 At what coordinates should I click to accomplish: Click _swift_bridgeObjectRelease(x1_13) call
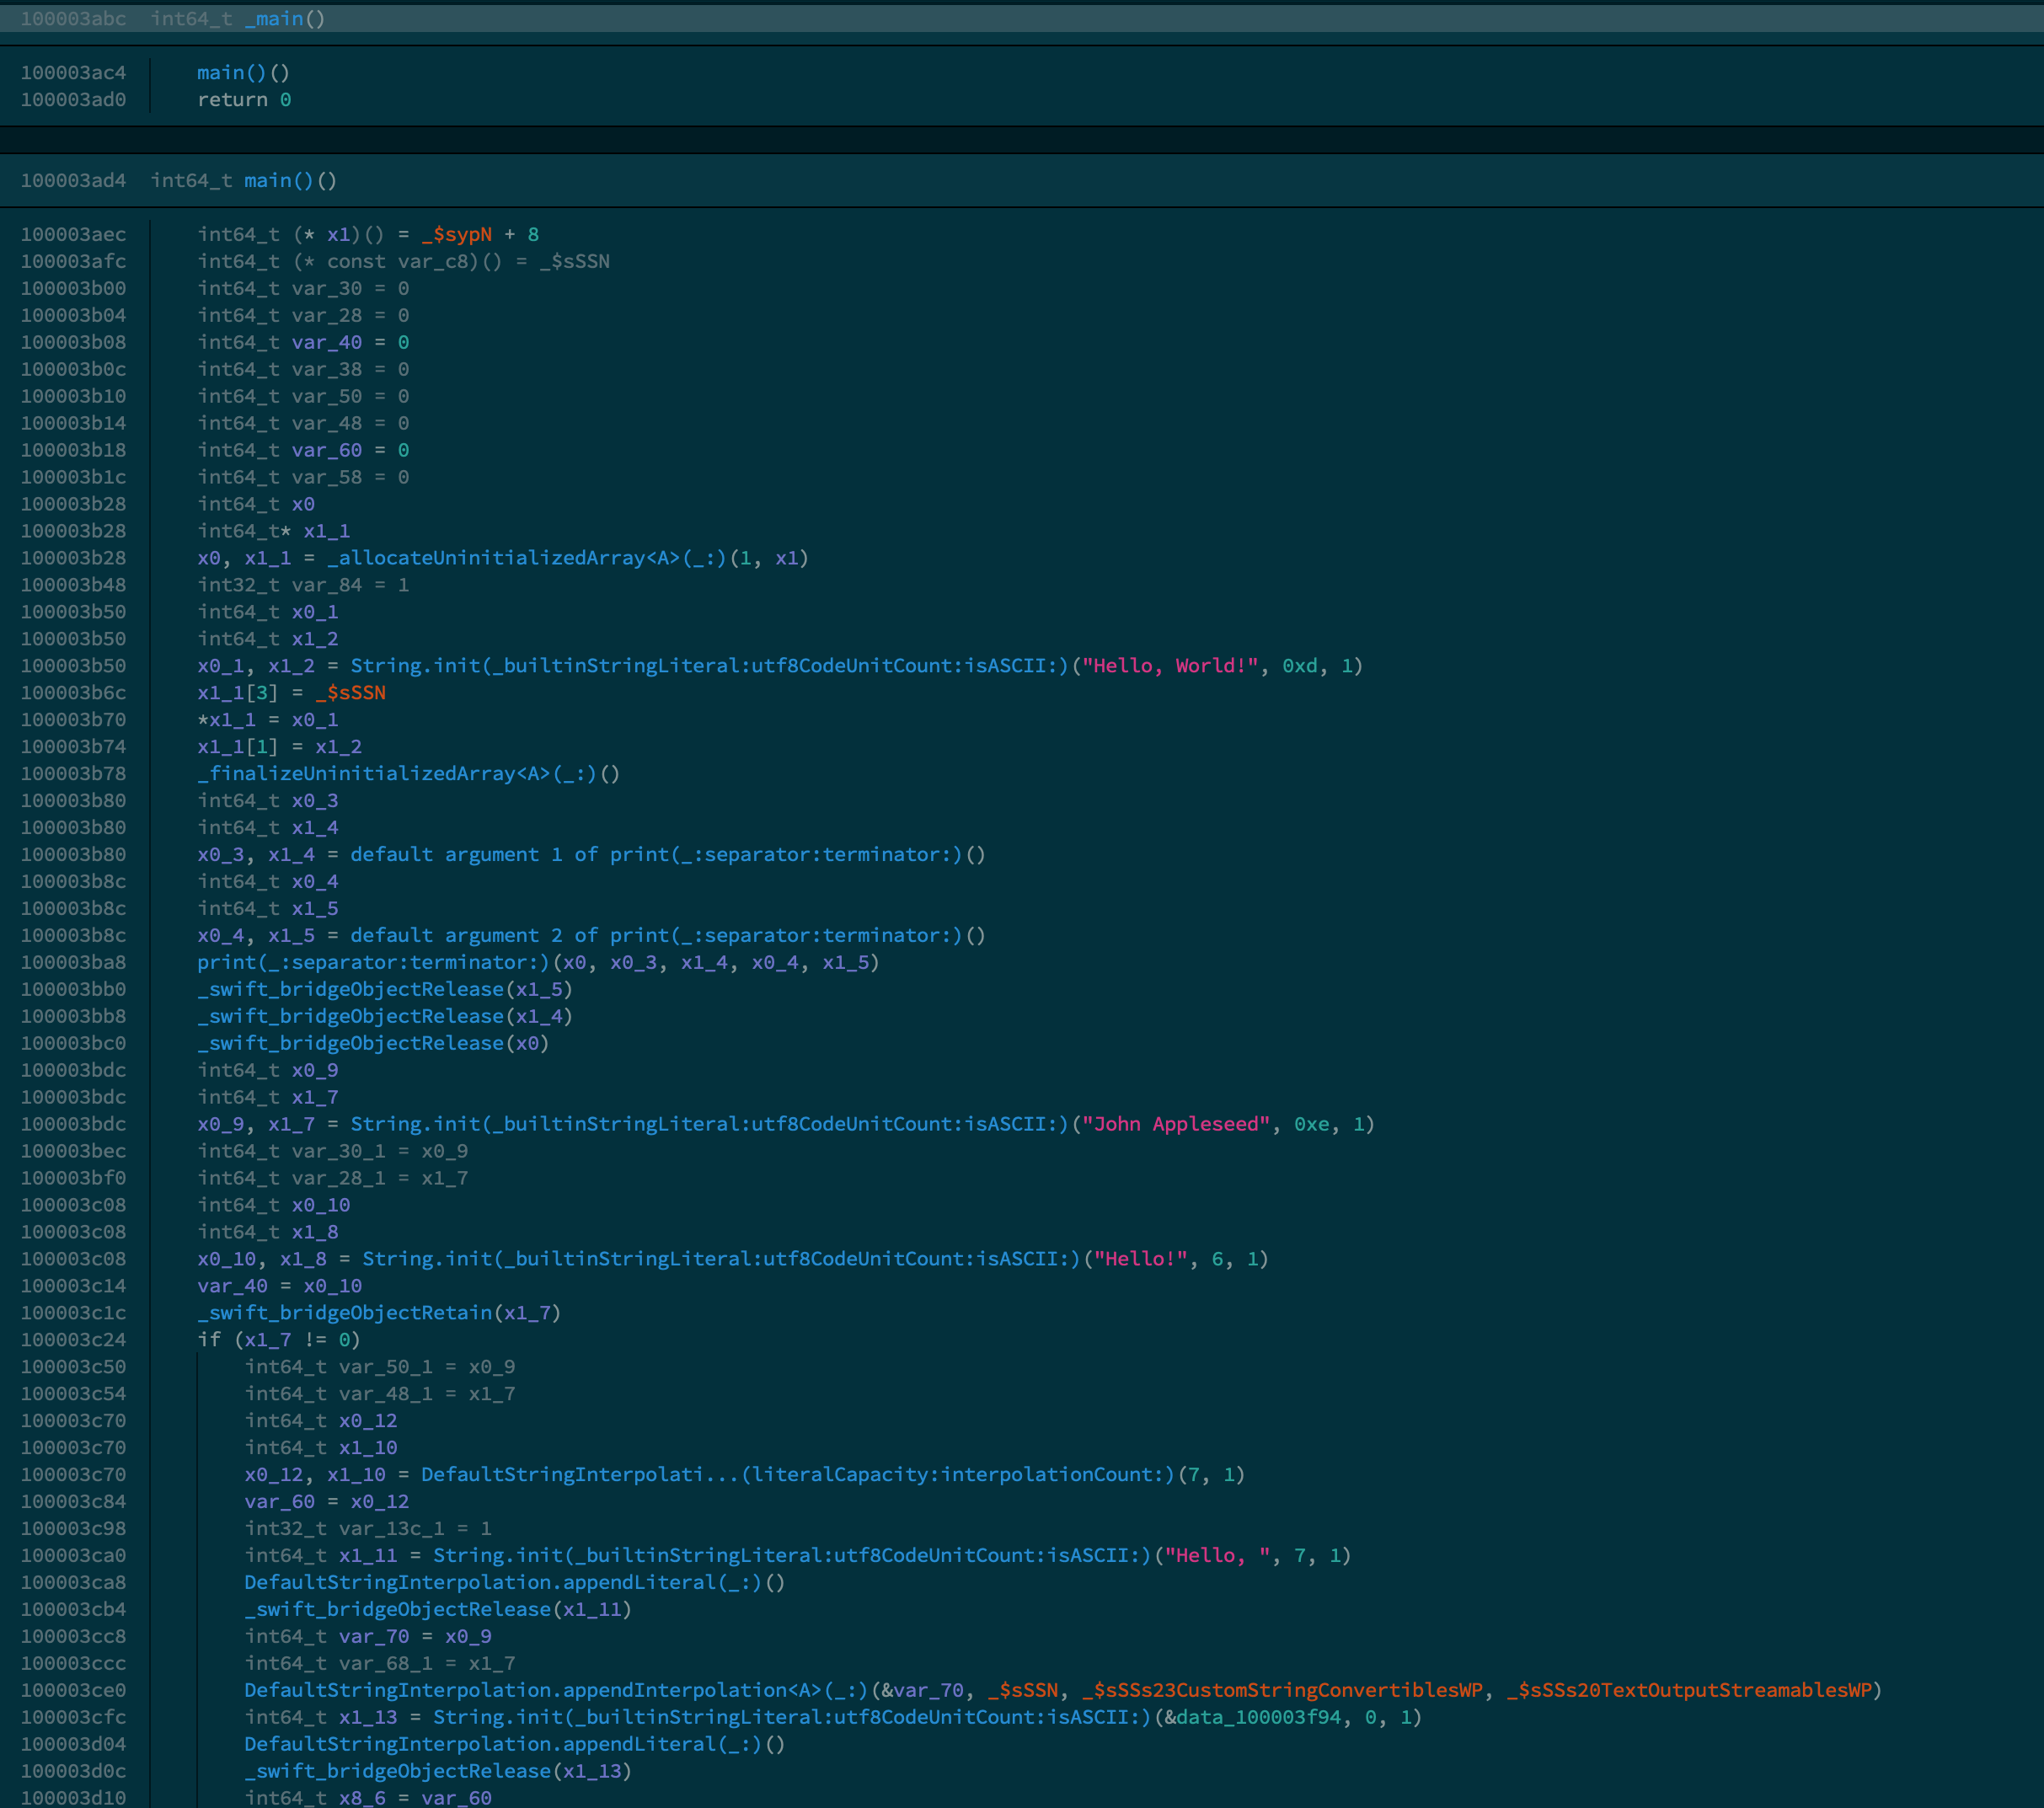tap(438, 1773)
